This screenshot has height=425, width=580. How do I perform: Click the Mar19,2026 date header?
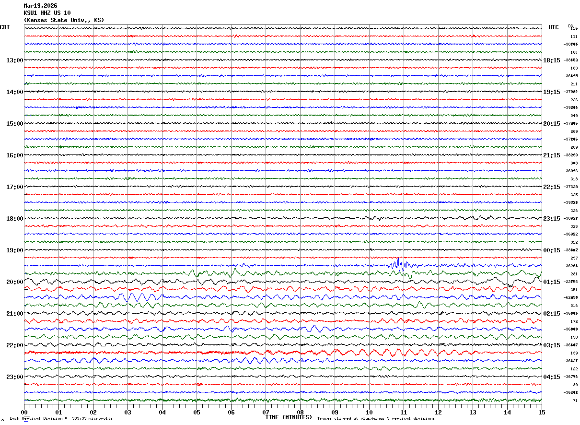click(x=40, y=6)
